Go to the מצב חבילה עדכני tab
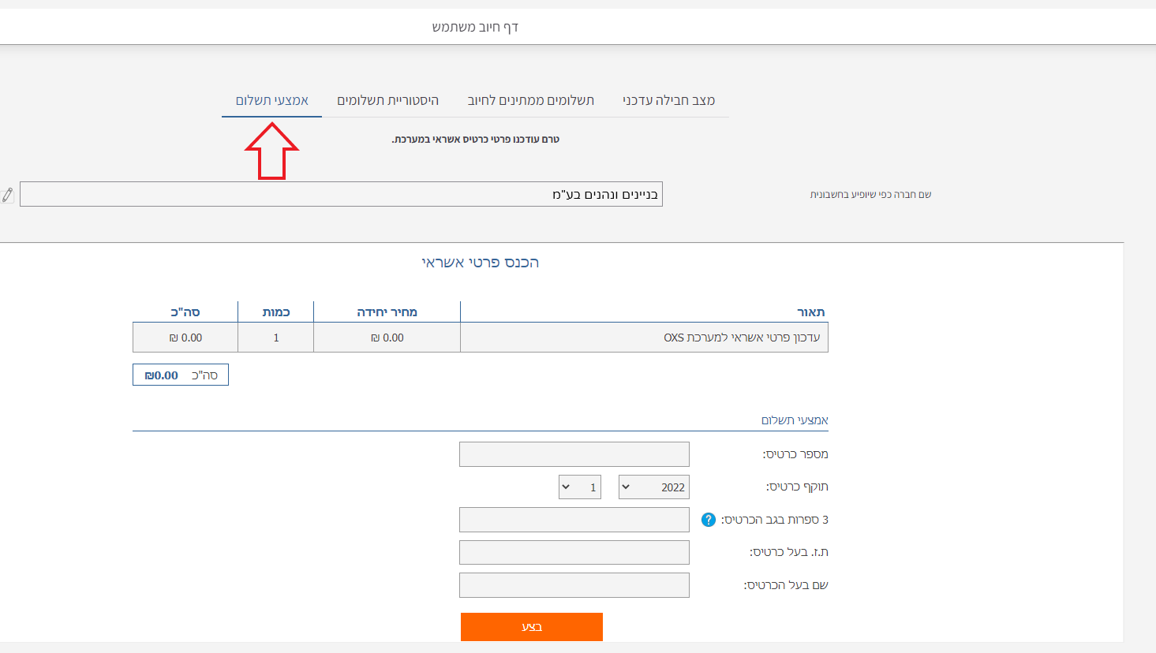 click(x=668, y=100)
